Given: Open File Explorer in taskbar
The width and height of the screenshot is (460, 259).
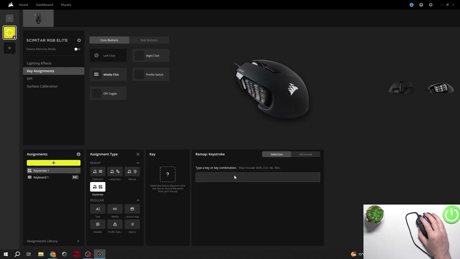Looking at the screenshot, I should (41, 254).
